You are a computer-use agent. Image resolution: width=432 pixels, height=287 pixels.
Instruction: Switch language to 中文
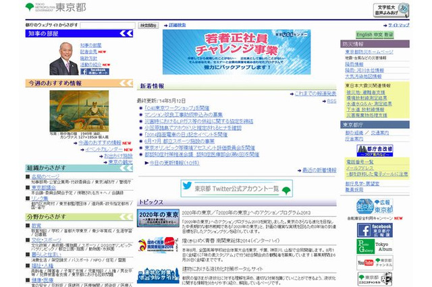[378, 34]
